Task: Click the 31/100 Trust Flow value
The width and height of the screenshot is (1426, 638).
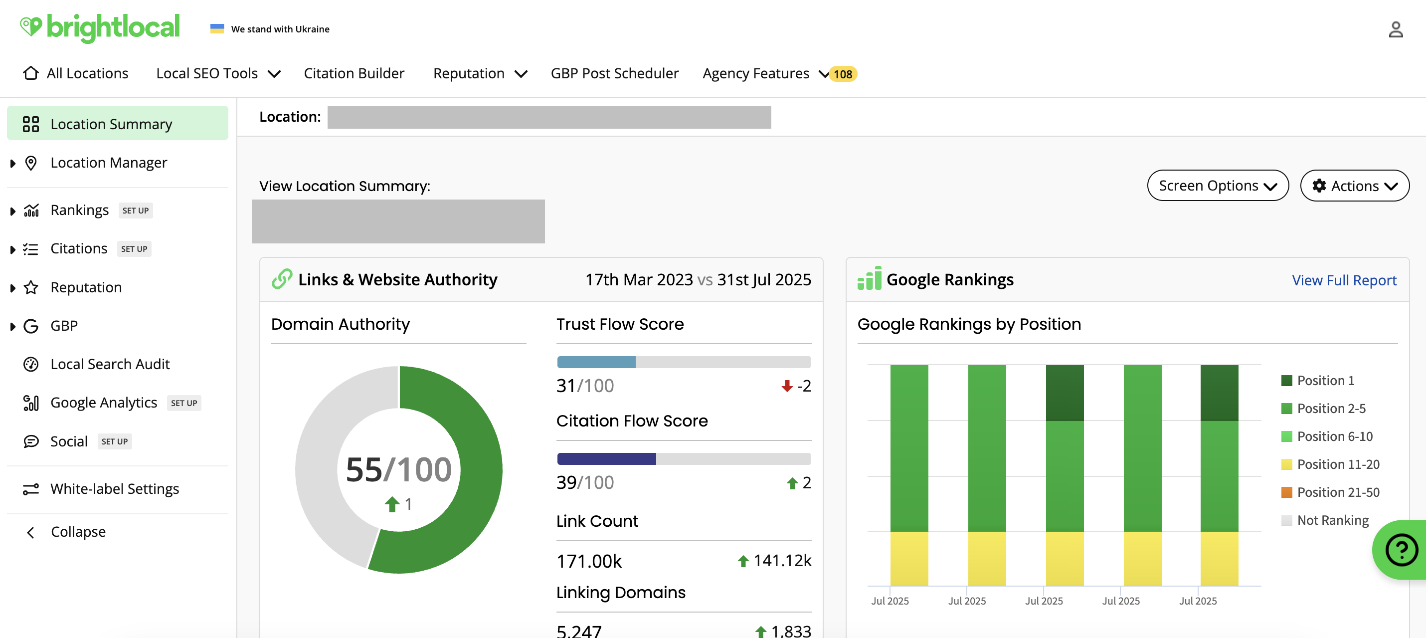Action: (x=585, y=386)
